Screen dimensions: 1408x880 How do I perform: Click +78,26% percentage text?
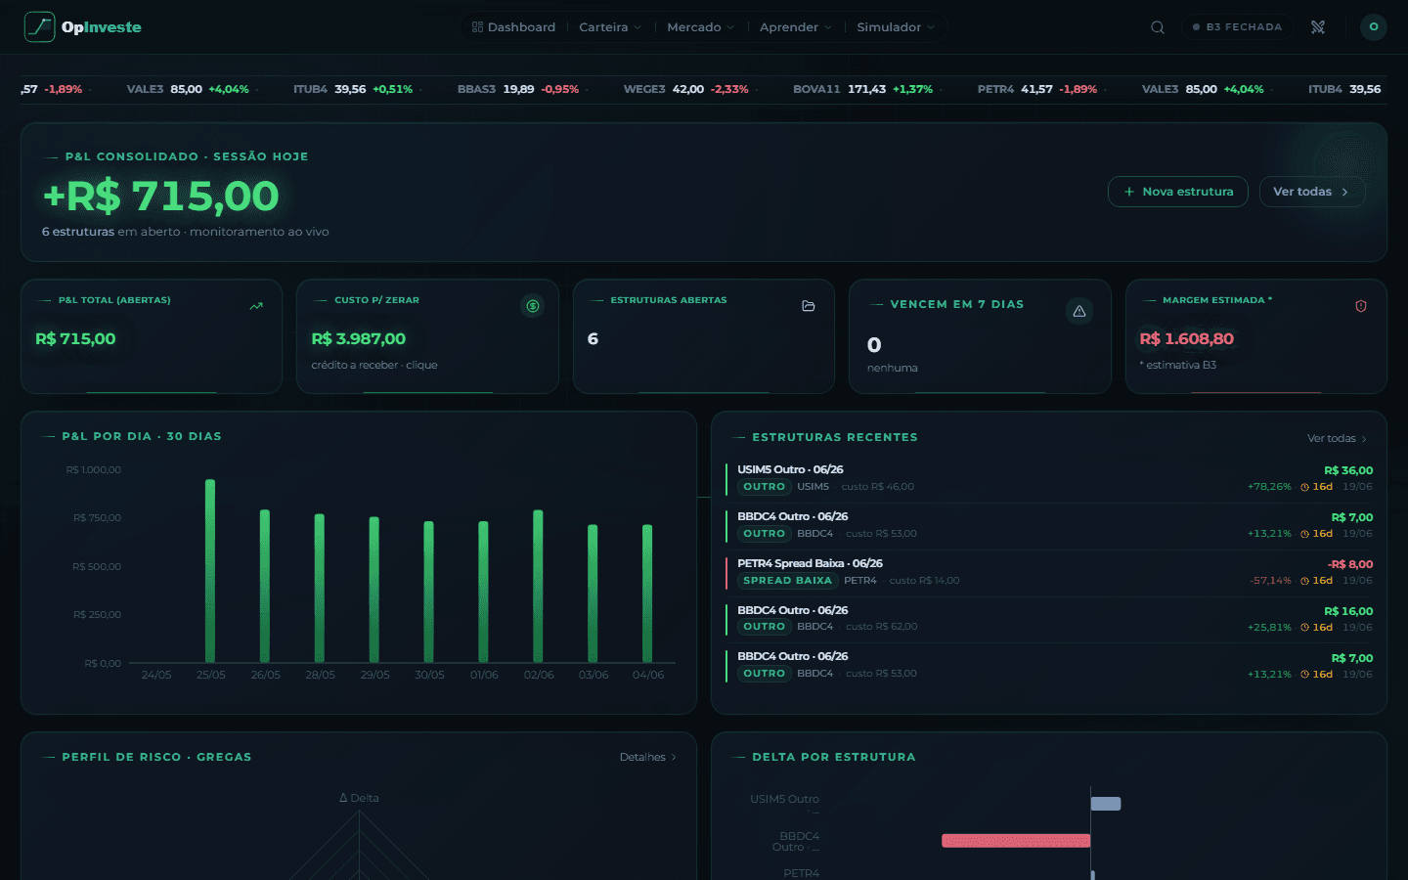[x=1269, y=487]
